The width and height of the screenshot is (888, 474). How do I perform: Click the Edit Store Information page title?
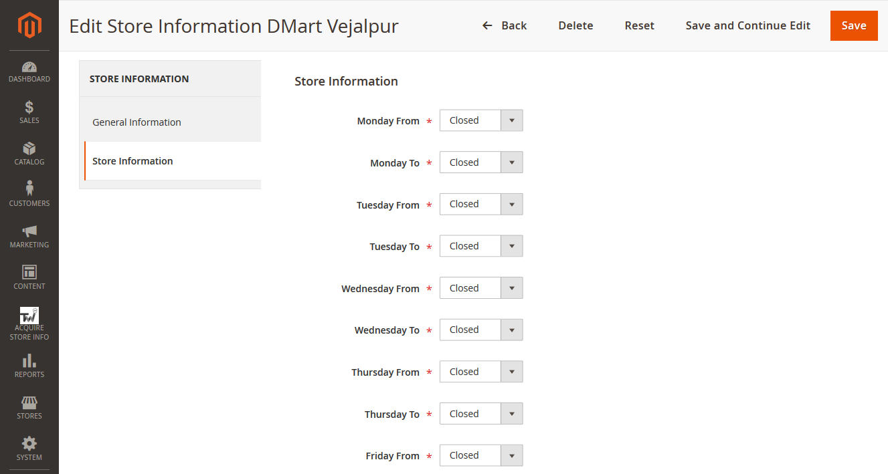234,26
